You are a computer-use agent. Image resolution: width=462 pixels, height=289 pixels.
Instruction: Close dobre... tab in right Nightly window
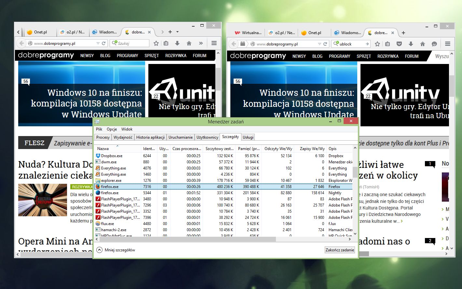click(x=393, y=33)
